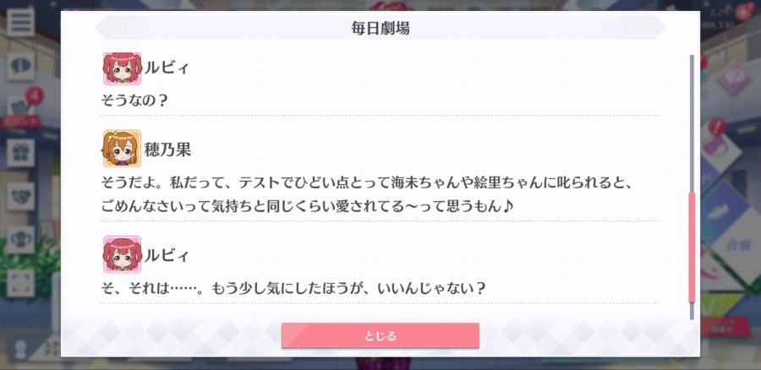Viewport: 761px width, 370px height.
Task: Click the plus button at top right
Action: (x=744, y=11)
